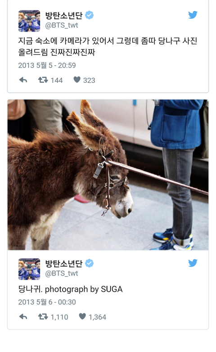Open timestamp 2013 5월 6 - 00:30

pyautogui.click(x=47, y=302)
